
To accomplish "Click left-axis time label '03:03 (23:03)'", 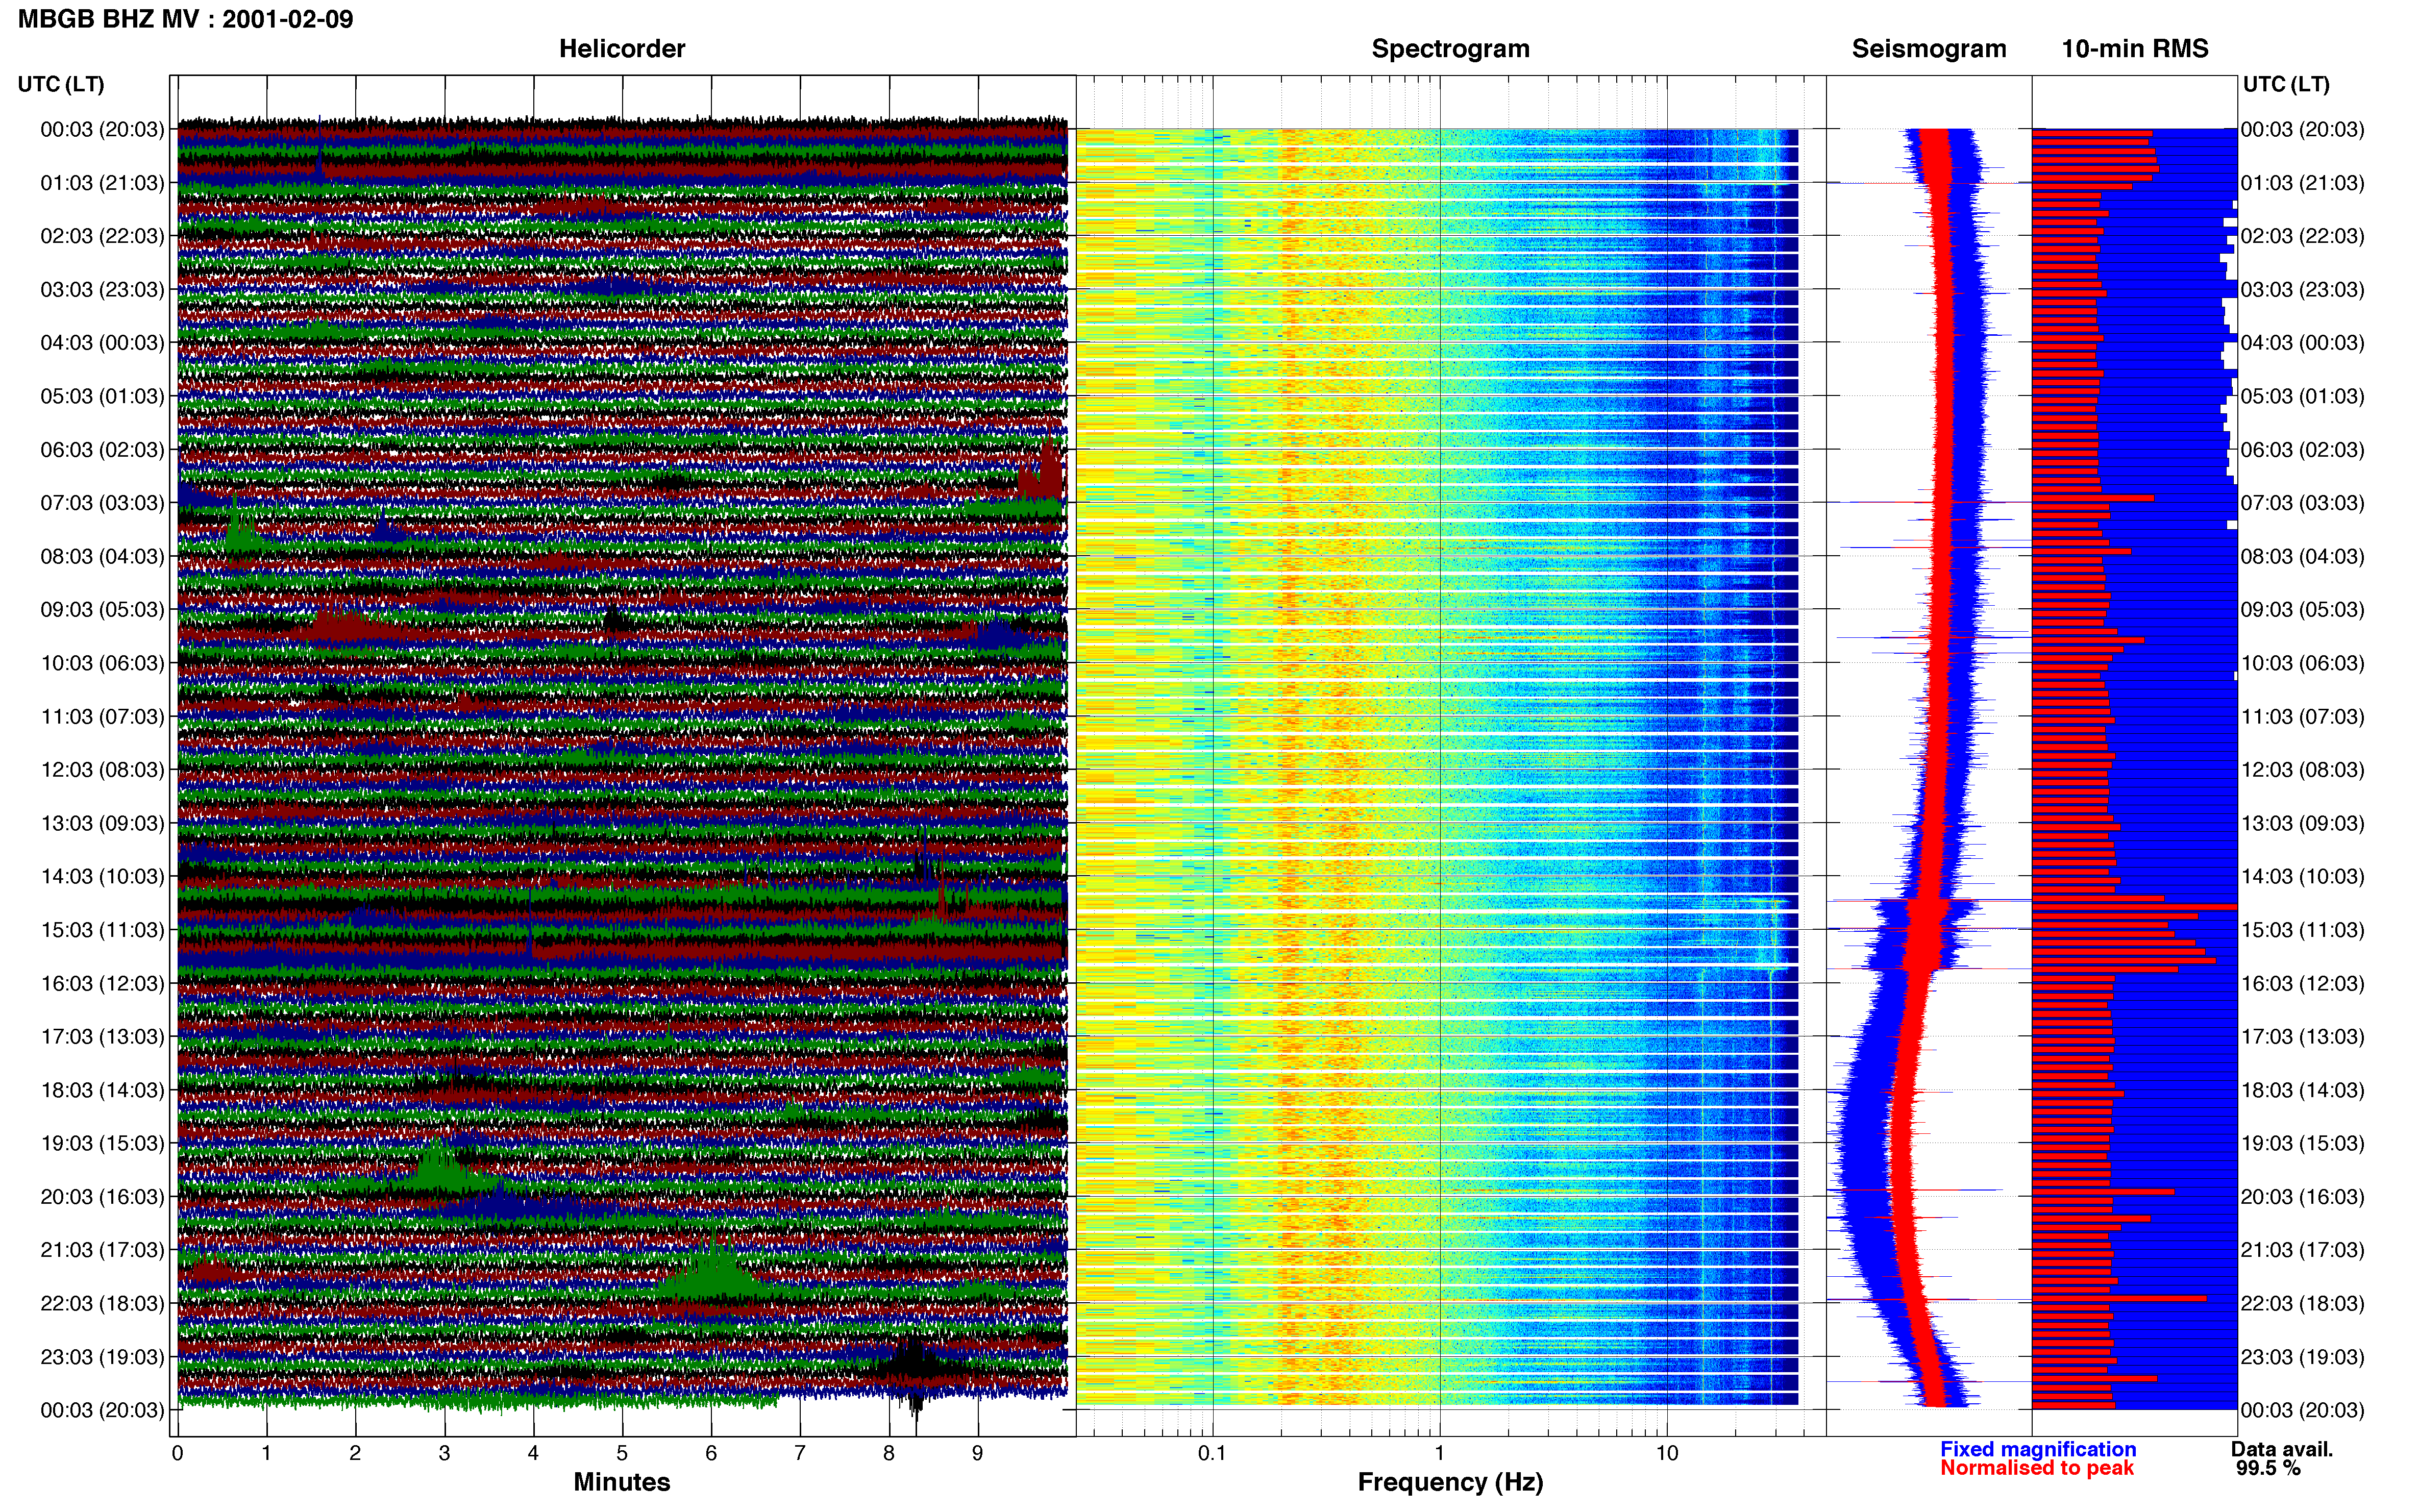I will [x=102, y=290].
